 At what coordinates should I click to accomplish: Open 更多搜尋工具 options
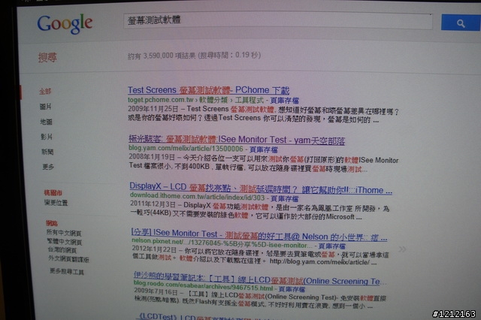pos(67,271)
